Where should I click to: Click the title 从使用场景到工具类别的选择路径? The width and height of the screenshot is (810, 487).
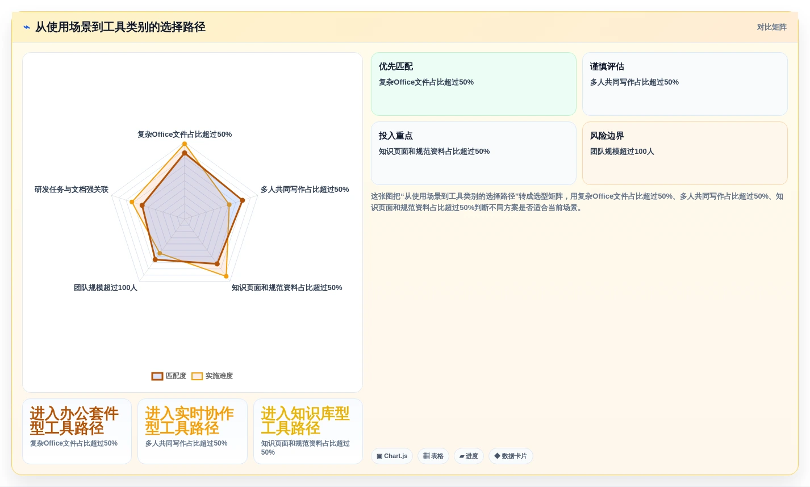click(x=120, y=27)
